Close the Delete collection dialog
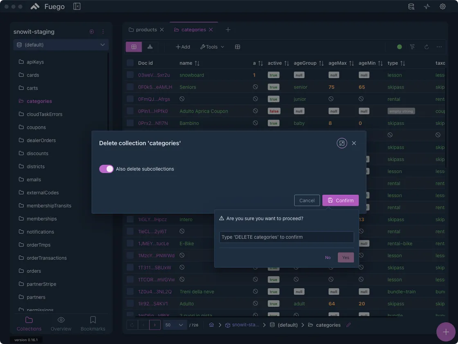This screenshot has height=344, width=458. pos(354,143)
